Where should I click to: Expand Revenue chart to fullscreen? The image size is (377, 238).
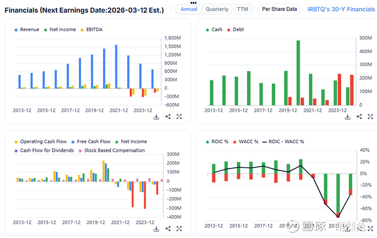pos(179,117)
